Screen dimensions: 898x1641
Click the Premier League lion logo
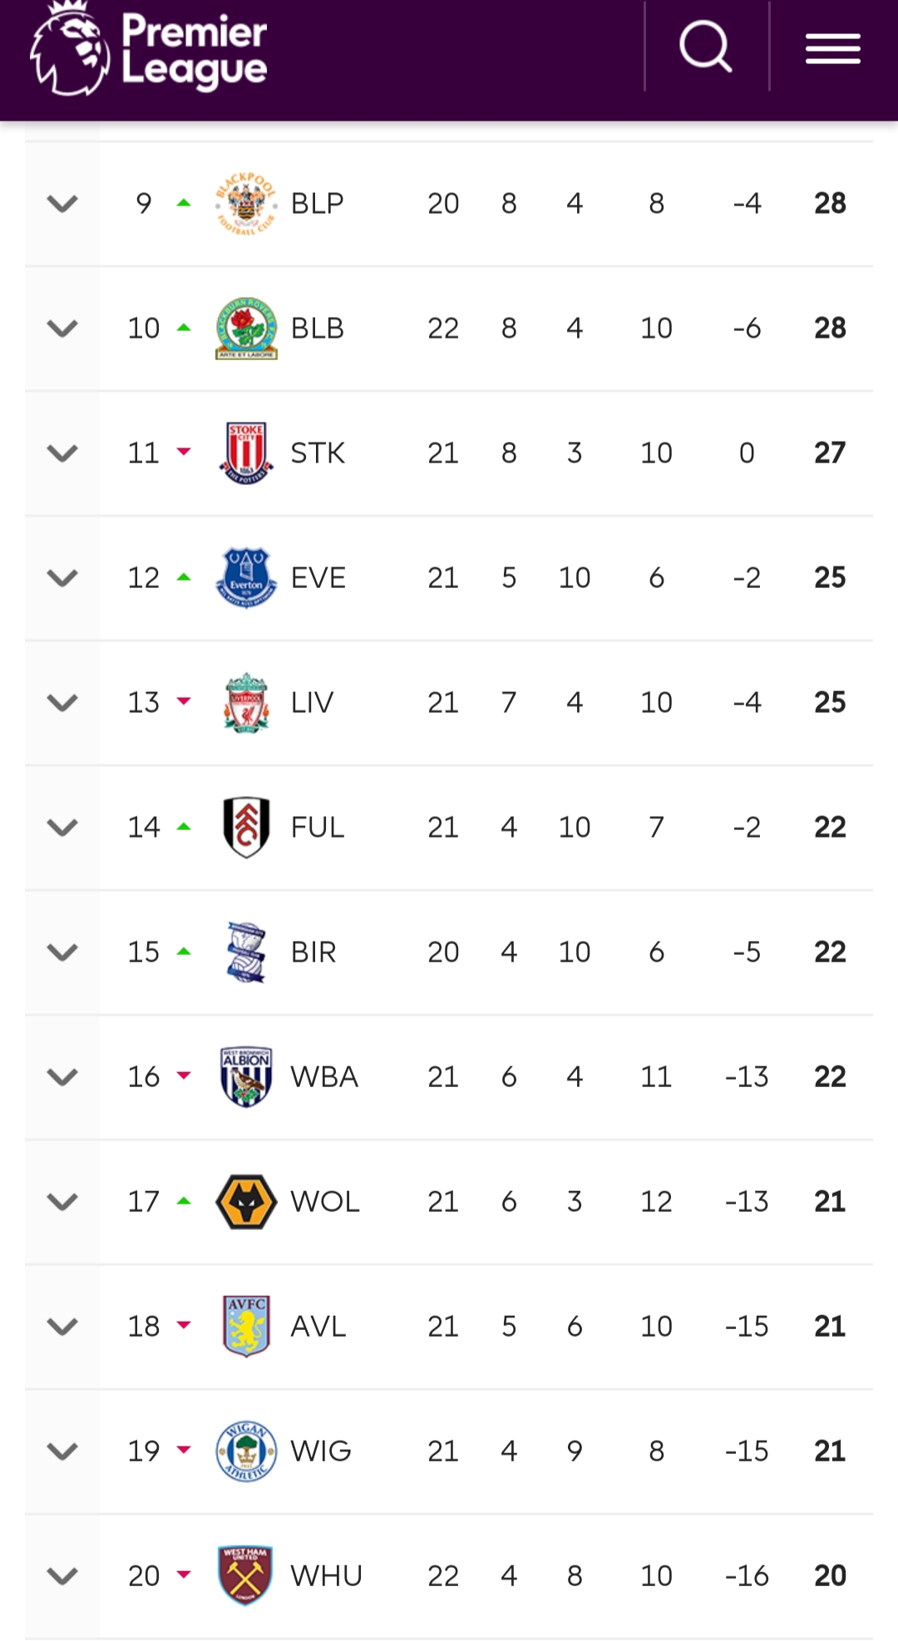(x=70, y=50)
